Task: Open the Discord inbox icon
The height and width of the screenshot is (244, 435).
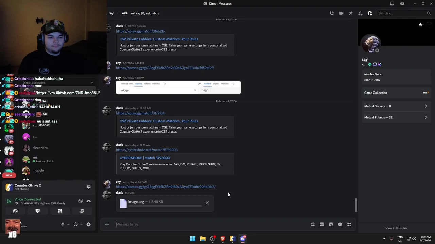Action: pos(392,4)
